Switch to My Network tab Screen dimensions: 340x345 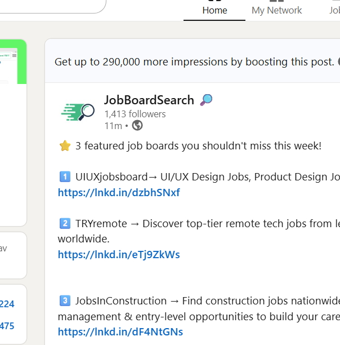coord(276,10)
